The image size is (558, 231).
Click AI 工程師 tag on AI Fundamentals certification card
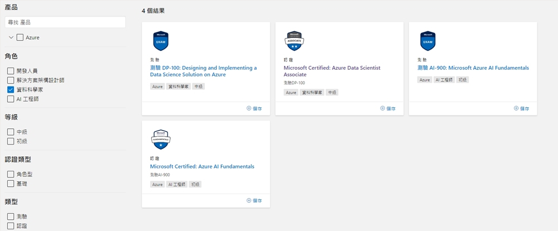tap(176, 184)
